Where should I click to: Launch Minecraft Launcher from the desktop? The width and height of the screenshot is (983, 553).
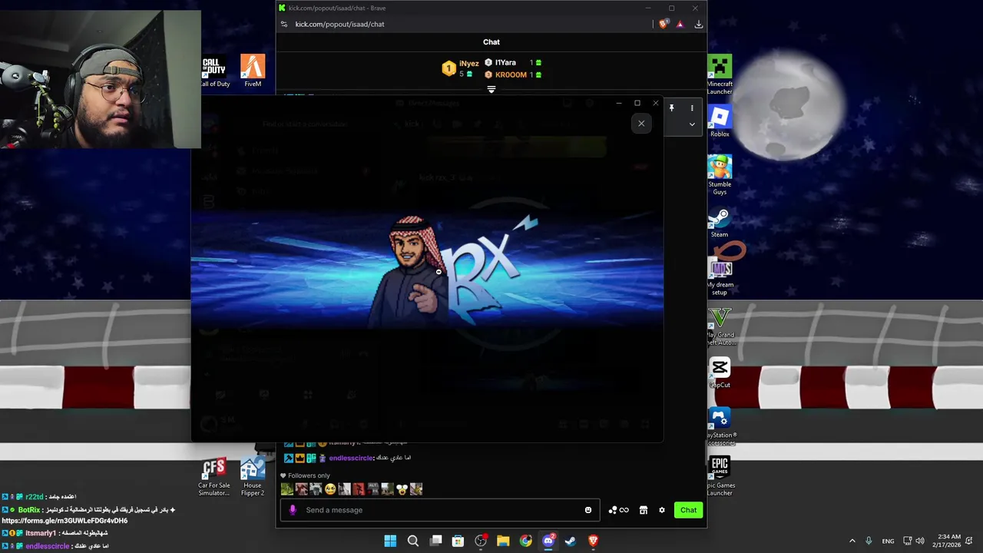720,75
